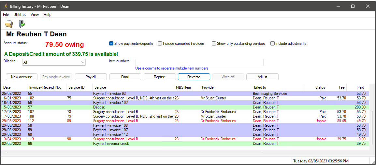The image size is (376, 165).
Task: Click the Email button
Action: 125,77
